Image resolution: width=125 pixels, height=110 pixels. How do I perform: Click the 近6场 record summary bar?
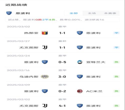pos(62,20)
